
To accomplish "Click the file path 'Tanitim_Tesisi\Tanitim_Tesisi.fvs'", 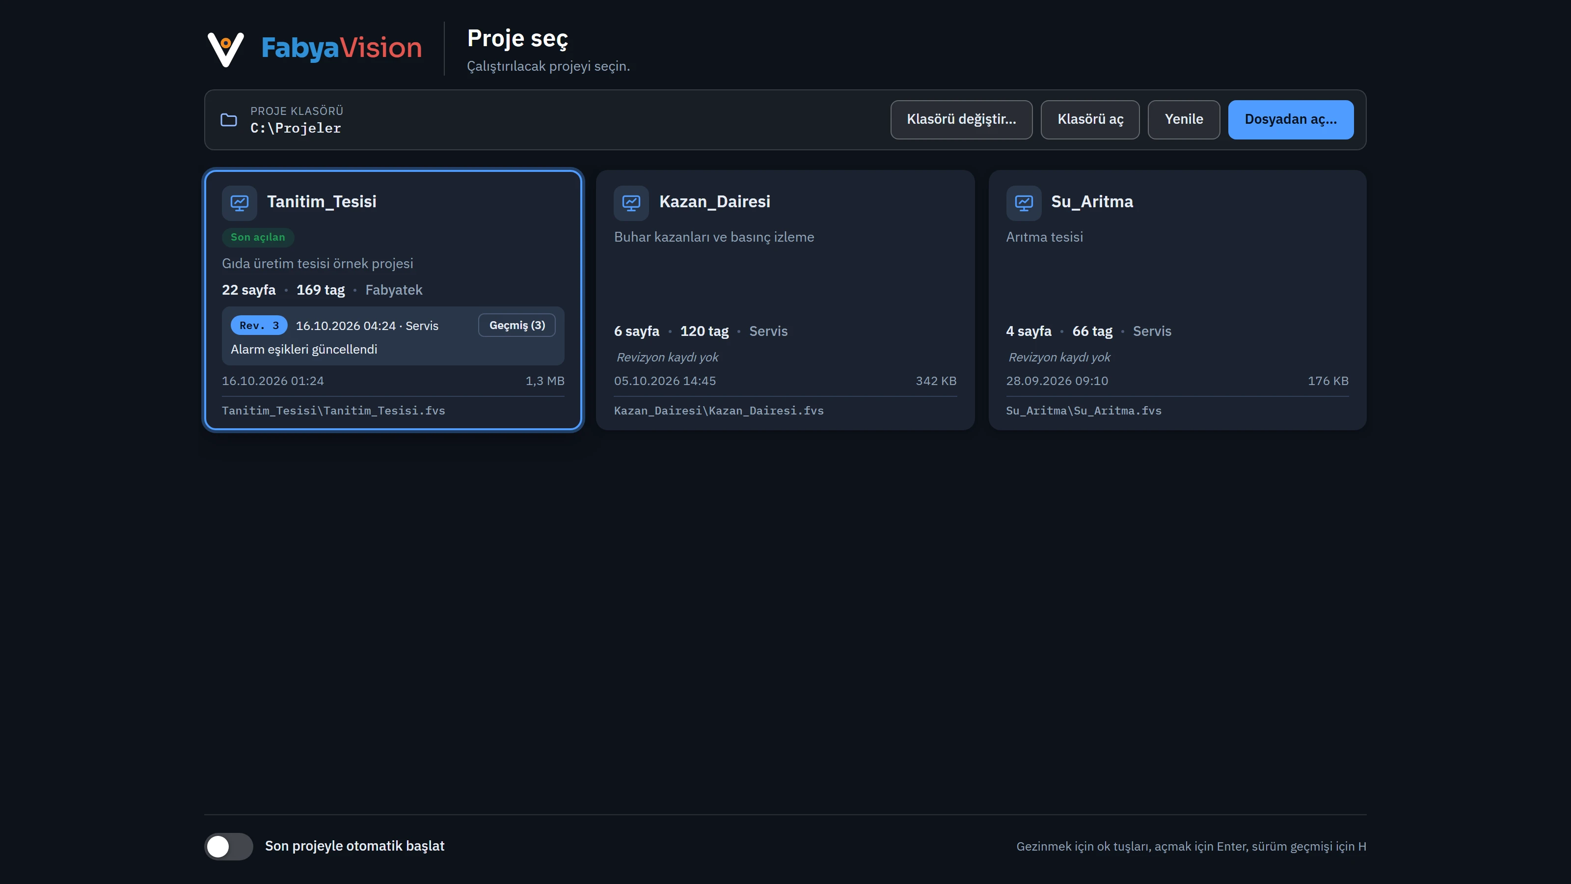I will point(334,411).
